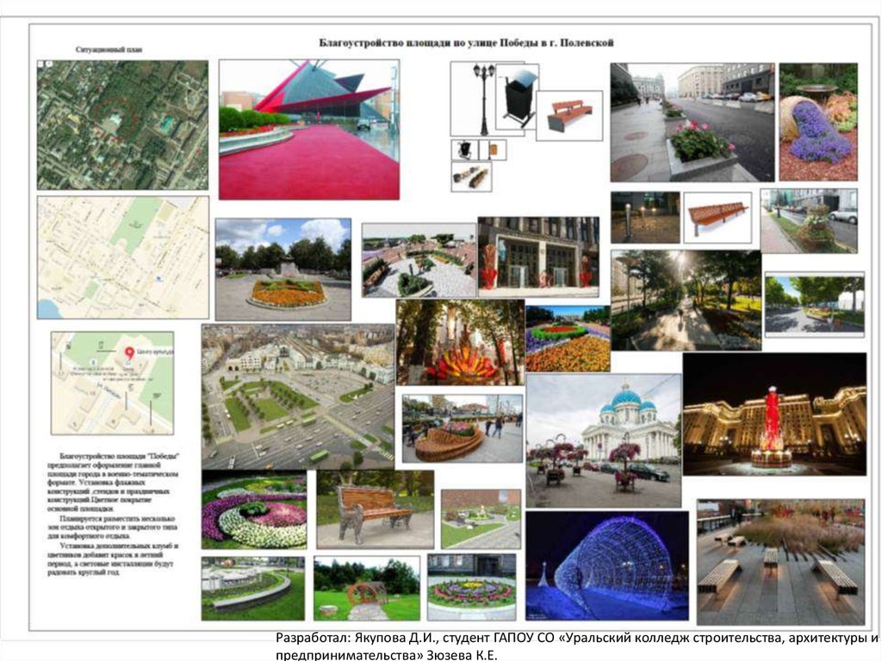Select the small log bollards image
This screenshot has width=882, height=661.
coord(471,178)
